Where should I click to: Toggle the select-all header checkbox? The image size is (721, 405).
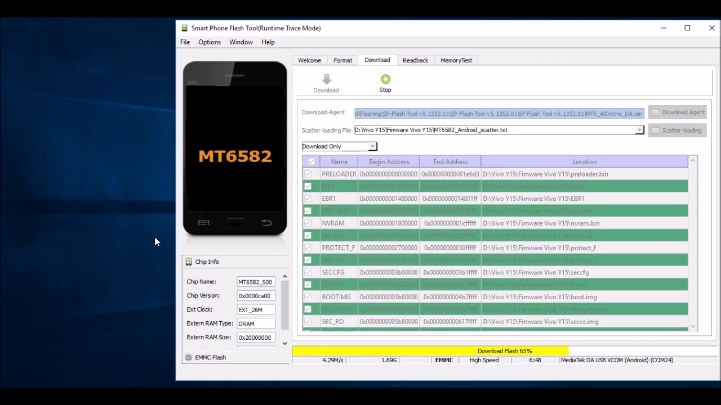point(311,162)
